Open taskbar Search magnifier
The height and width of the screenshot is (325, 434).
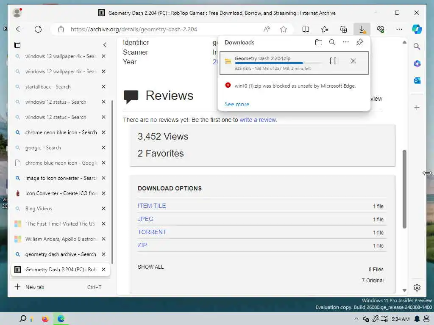click(x=23, y=319)
